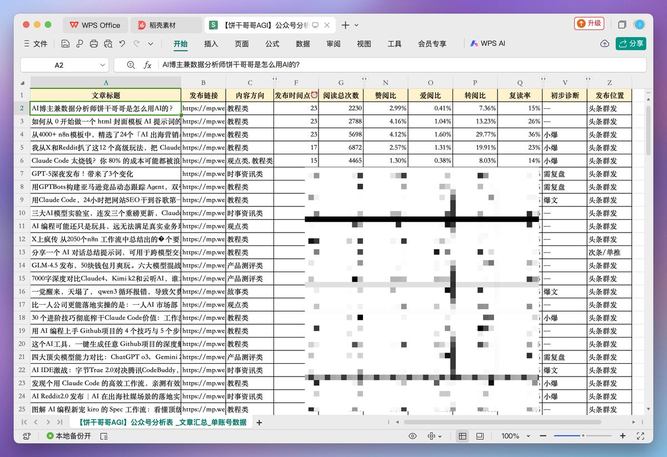Open the WPS AI menu

487,44
